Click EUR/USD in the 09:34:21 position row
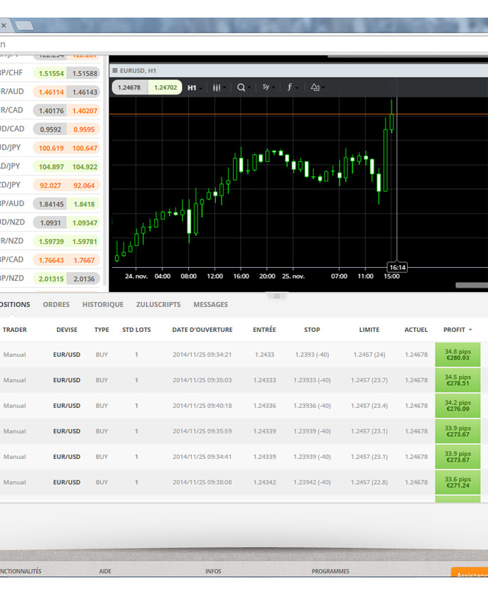Viewport: 488px width, 599px height. [67, 355]
